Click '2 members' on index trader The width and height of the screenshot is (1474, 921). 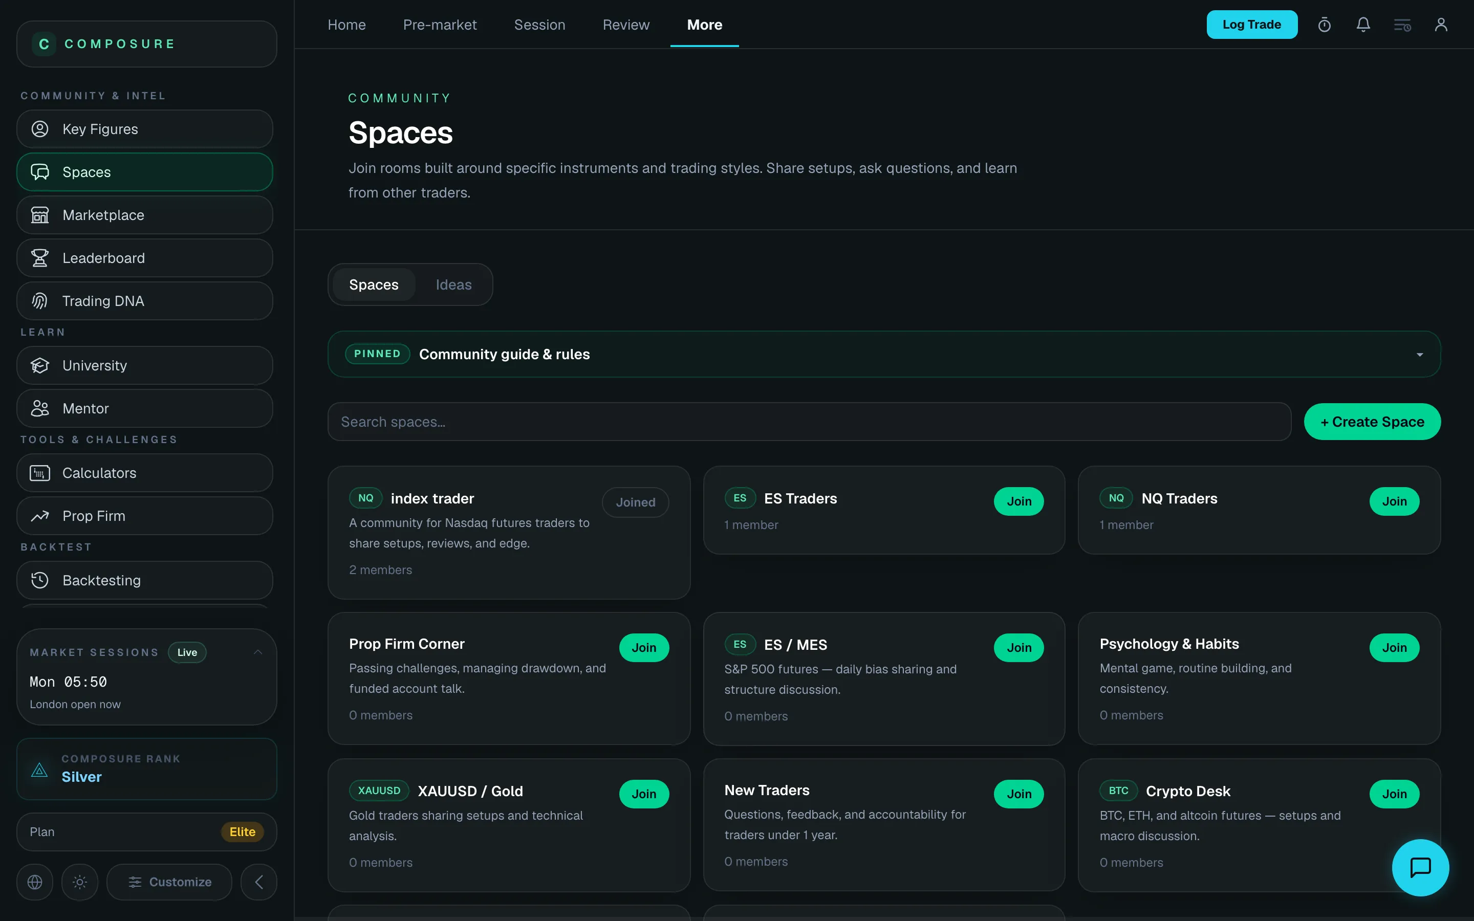point(380,569)
